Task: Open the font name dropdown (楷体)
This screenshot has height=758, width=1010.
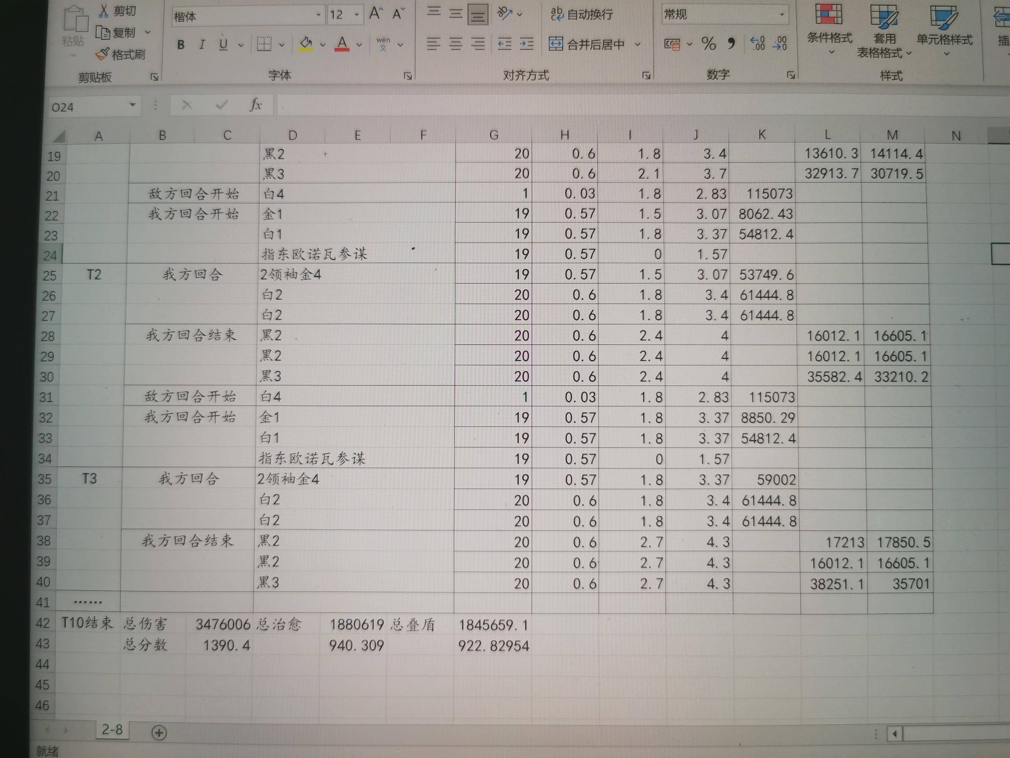Action: click(x=318, y=16)
